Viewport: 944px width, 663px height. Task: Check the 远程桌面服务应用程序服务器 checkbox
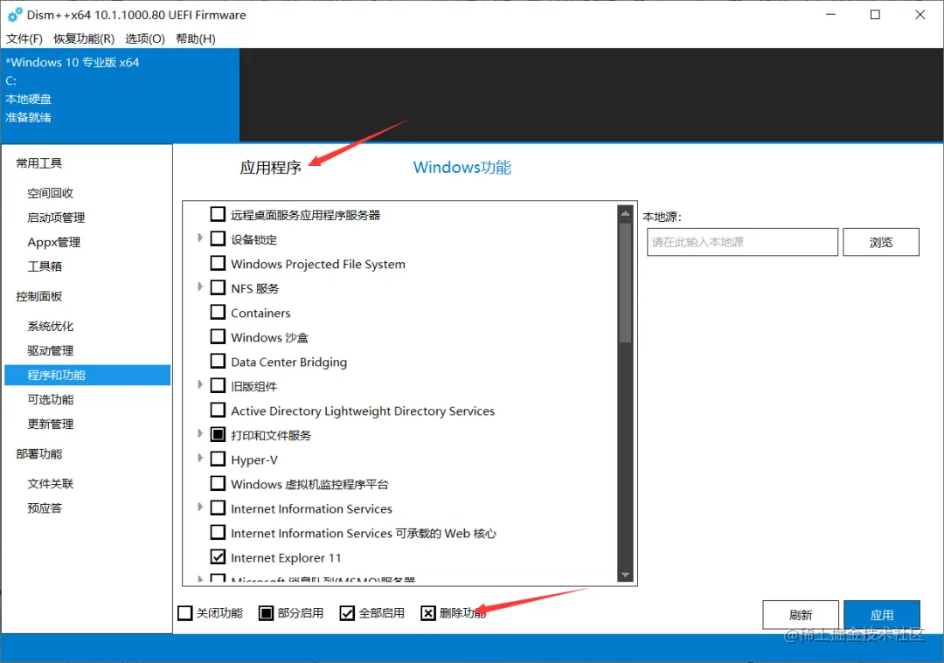[x=218, y=214]
